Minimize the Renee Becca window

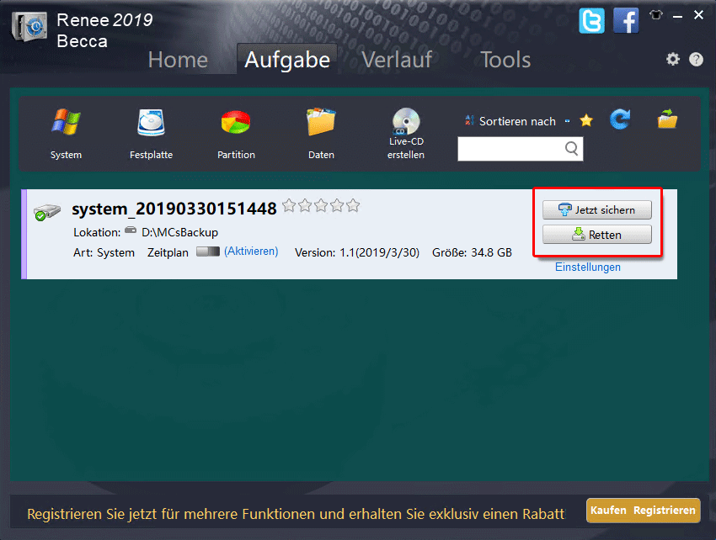point(677,17)
